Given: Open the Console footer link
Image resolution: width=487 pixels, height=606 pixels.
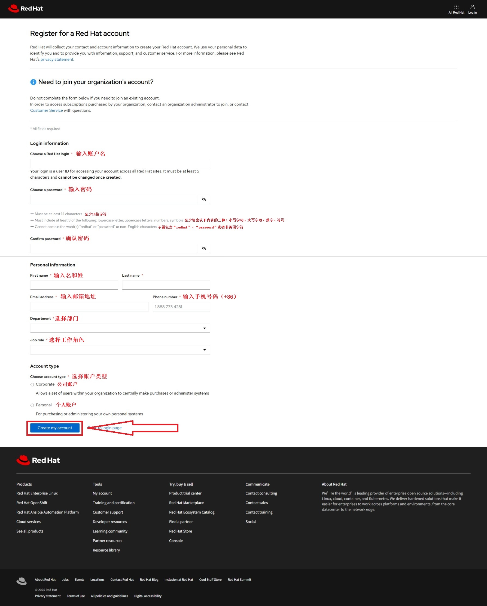Looking at the screenshot, I should (x=176, y=541).
